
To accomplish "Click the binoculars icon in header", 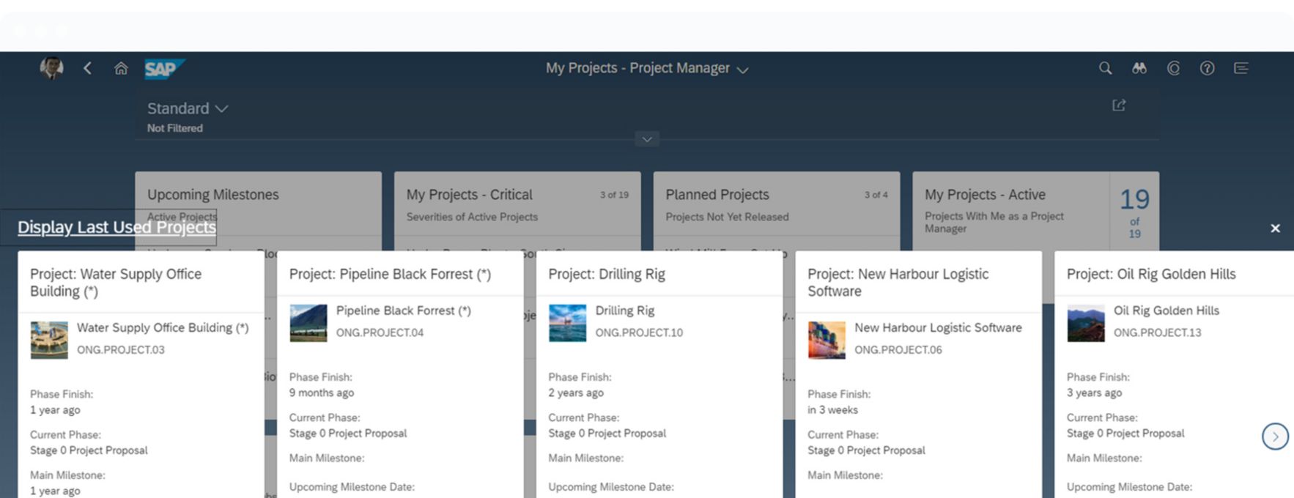I will point(1139,68).
